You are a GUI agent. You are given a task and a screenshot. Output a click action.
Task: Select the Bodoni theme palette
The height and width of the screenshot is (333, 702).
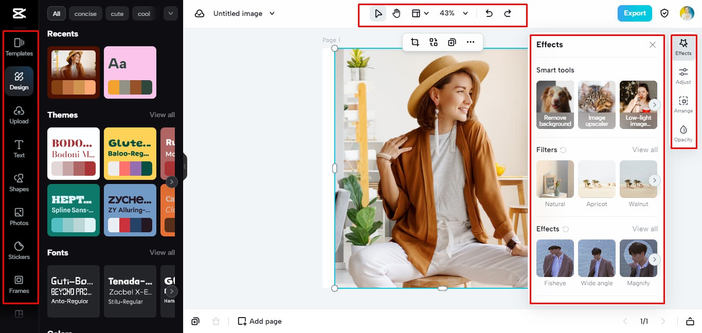tap(73, 154)
